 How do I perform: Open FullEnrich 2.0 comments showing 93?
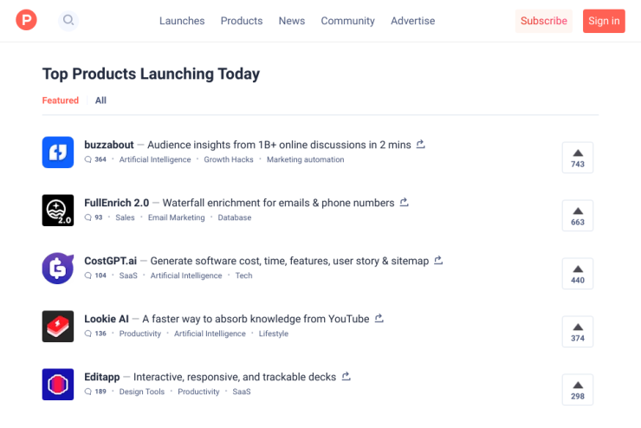pos(94,217)
